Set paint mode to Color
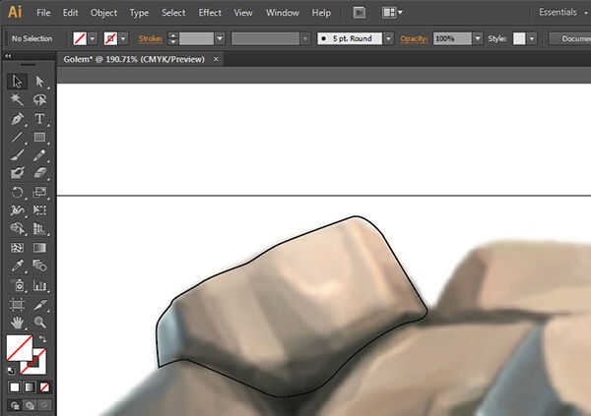The width and height of the screenshot is (591, 416). point(15,387)
